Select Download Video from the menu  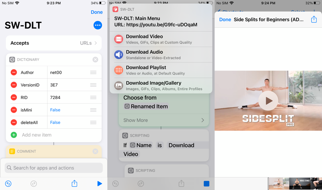161,39
